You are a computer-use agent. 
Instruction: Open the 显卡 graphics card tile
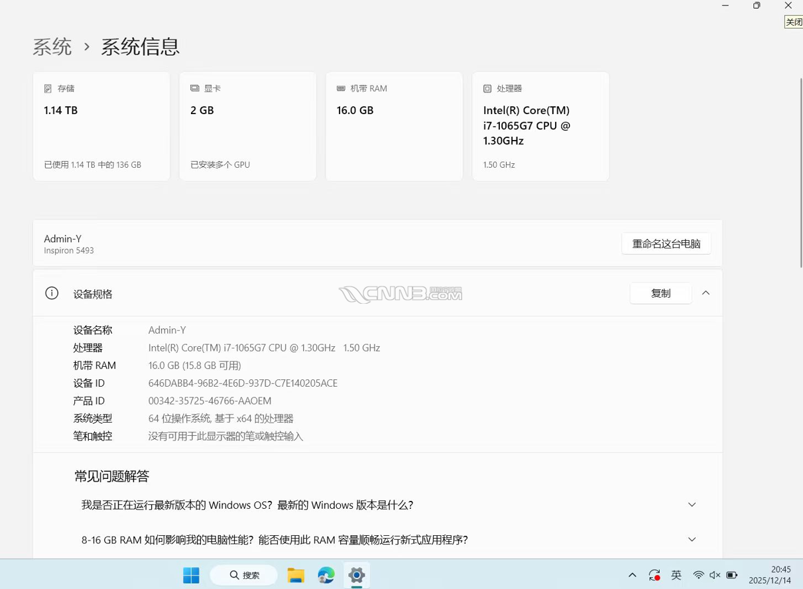tap(247, 126)
